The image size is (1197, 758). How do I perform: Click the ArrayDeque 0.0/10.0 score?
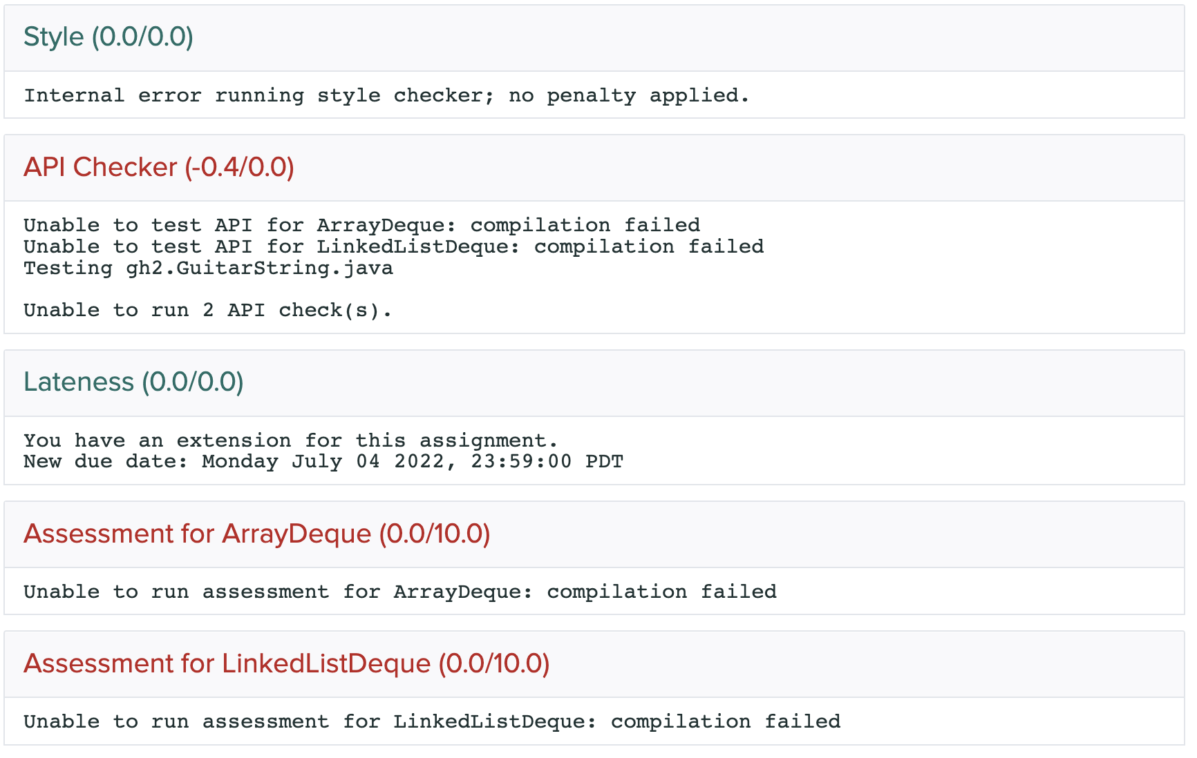point(435,534)
